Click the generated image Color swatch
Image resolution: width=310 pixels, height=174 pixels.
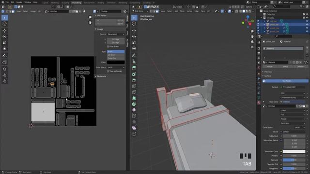click(x=116, y=62)
